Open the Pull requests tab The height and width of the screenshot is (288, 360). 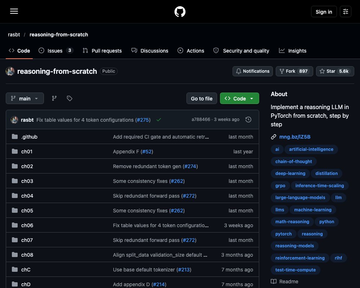click(102, 51)
